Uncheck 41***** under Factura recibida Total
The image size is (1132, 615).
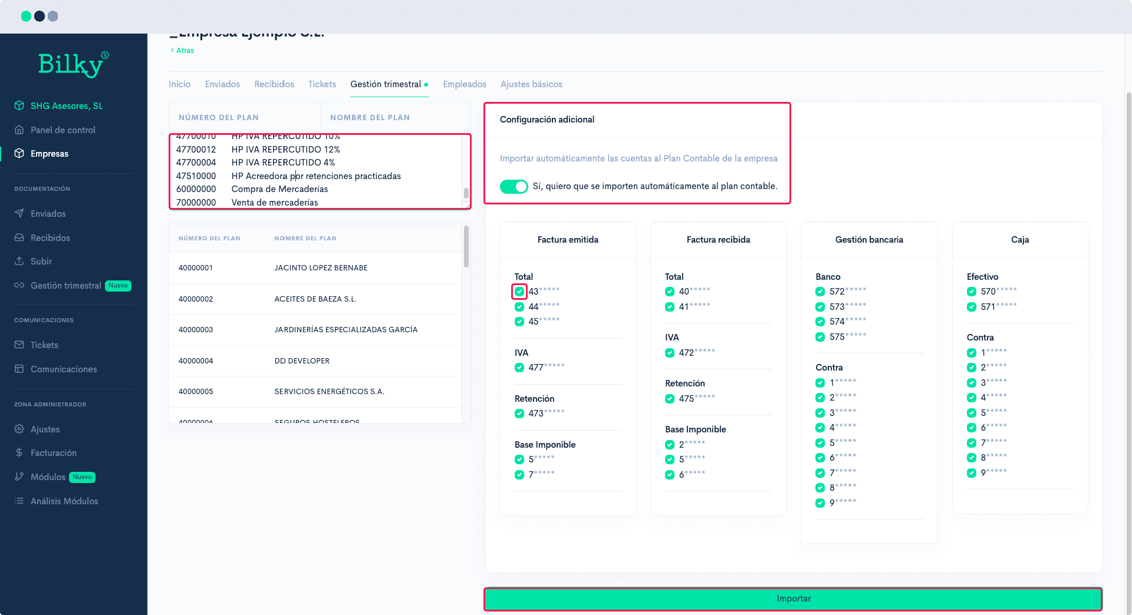coord(670,307)
